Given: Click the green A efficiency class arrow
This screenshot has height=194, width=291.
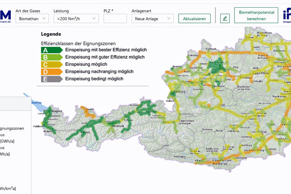Looking at the screenshot, I should click(x=52, y=50).
